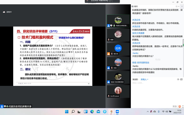The image size is (184, 115).
Task: Open Microsoft Edge from the taskbar
Action: (92, 112)
